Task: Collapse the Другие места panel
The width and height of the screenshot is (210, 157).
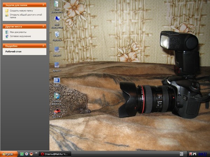Action: coord(43,27)
